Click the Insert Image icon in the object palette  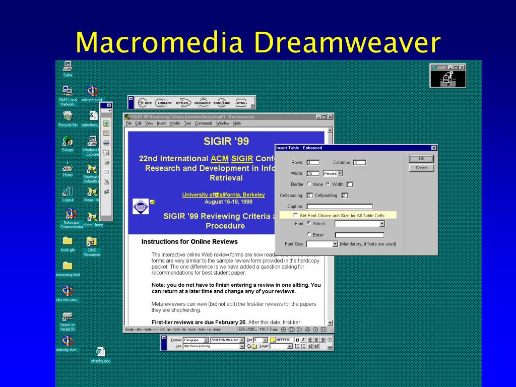coord(106,123)
